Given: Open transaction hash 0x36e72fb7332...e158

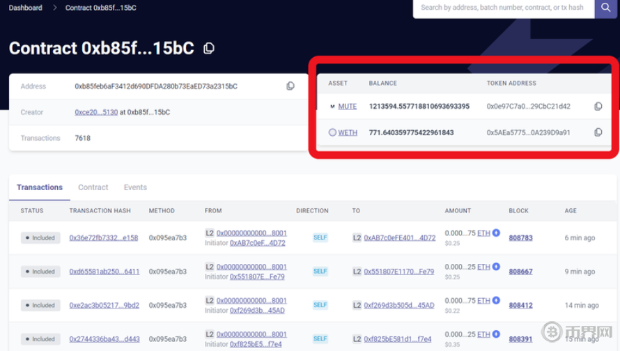Looking at the screenshot, I should [x=103, y=237].
